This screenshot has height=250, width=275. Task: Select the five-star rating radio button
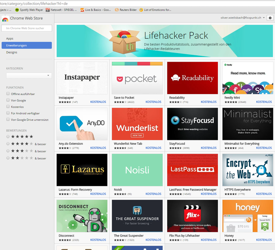point(8,137)
